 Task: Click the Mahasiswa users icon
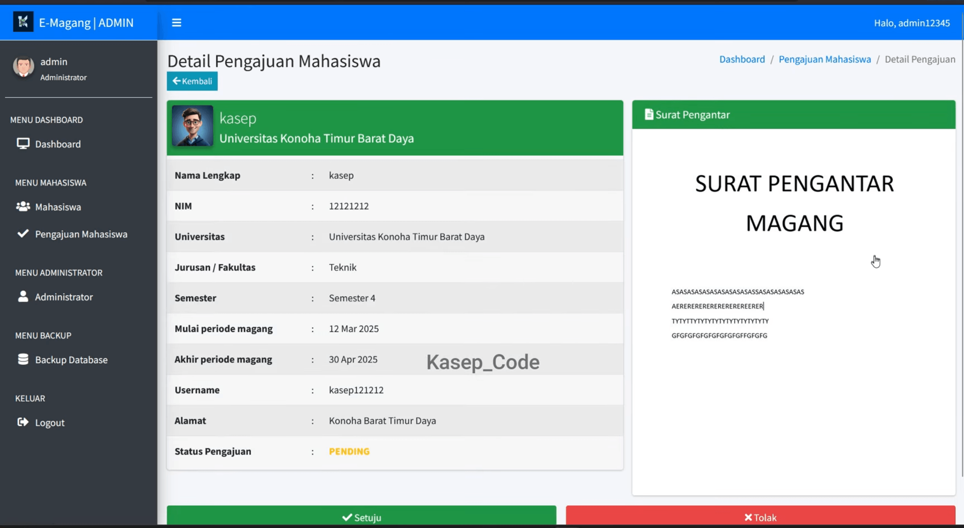(x=23, y=206)
